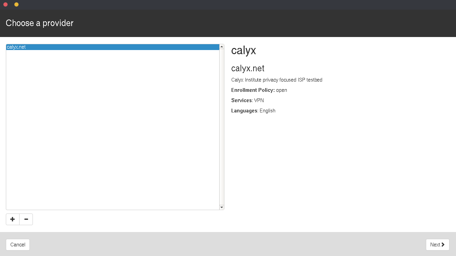Click the calyx.net subheading in details pane
Screen dimensions: 456x256
click(x=248, y=69)
